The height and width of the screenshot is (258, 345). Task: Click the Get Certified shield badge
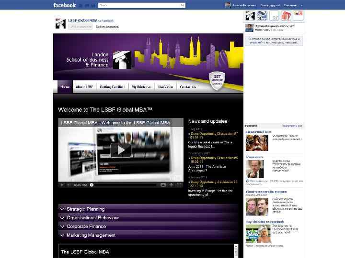point(217,81)
